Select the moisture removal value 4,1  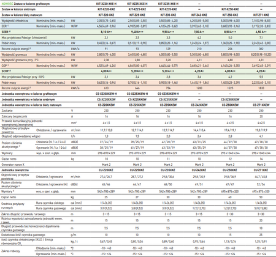click(261, 136)
